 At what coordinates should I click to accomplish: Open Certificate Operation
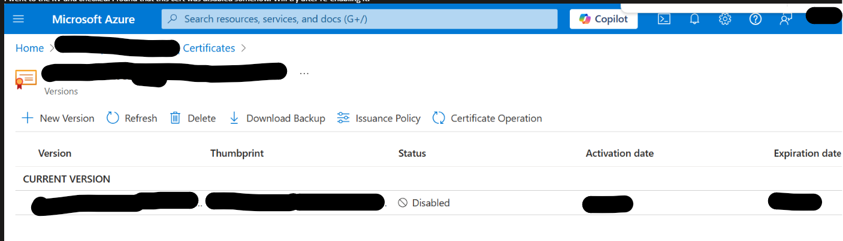click(x=487, y=118)
